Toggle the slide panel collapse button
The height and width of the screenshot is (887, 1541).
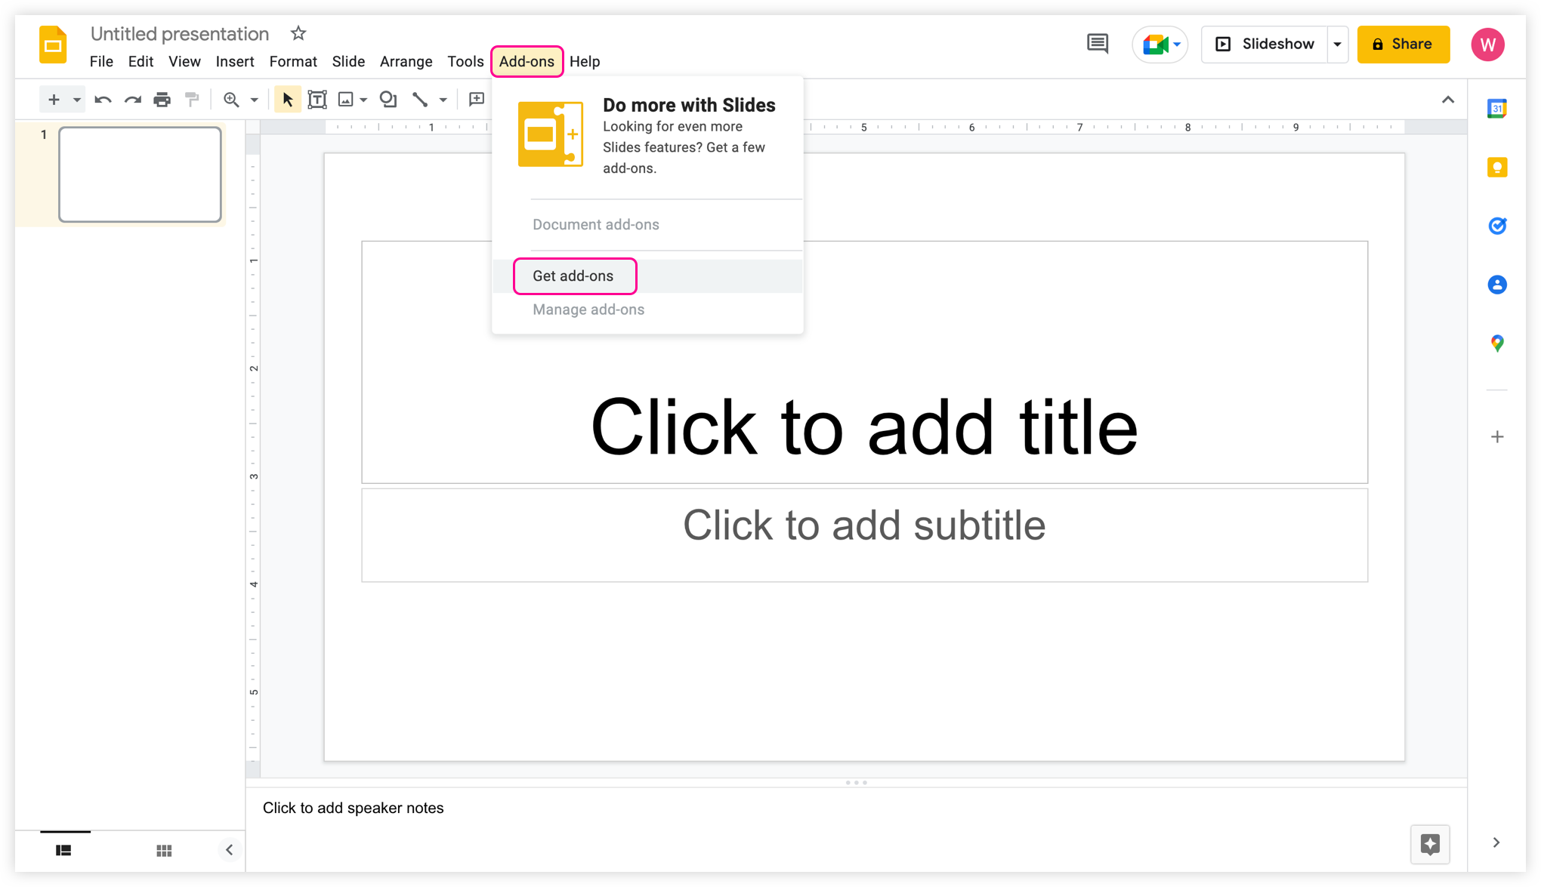coord(229,849)
